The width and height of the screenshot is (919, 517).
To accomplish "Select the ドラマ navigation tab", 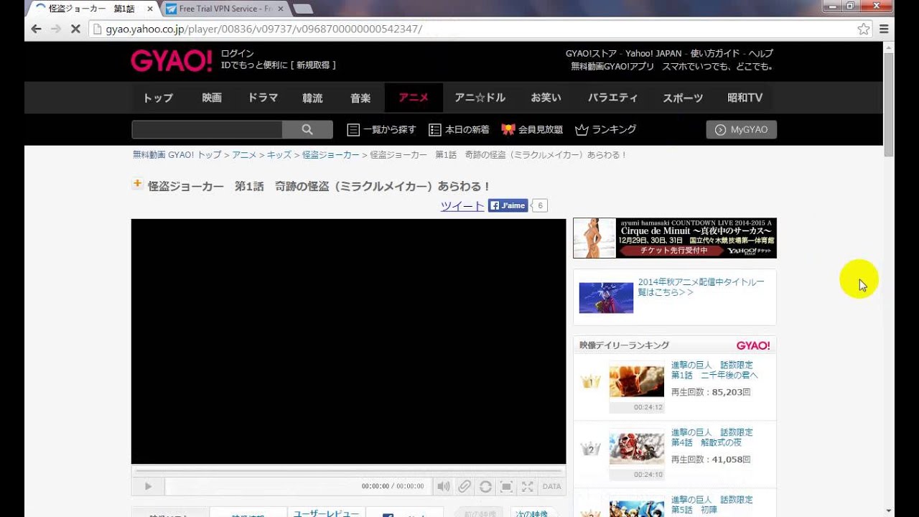I will 263,98.
